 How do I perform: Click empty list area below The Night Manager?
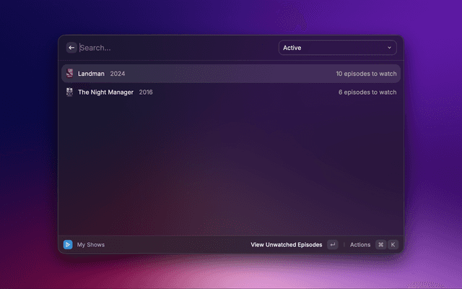pyautogui.click(x=231, y=166)
